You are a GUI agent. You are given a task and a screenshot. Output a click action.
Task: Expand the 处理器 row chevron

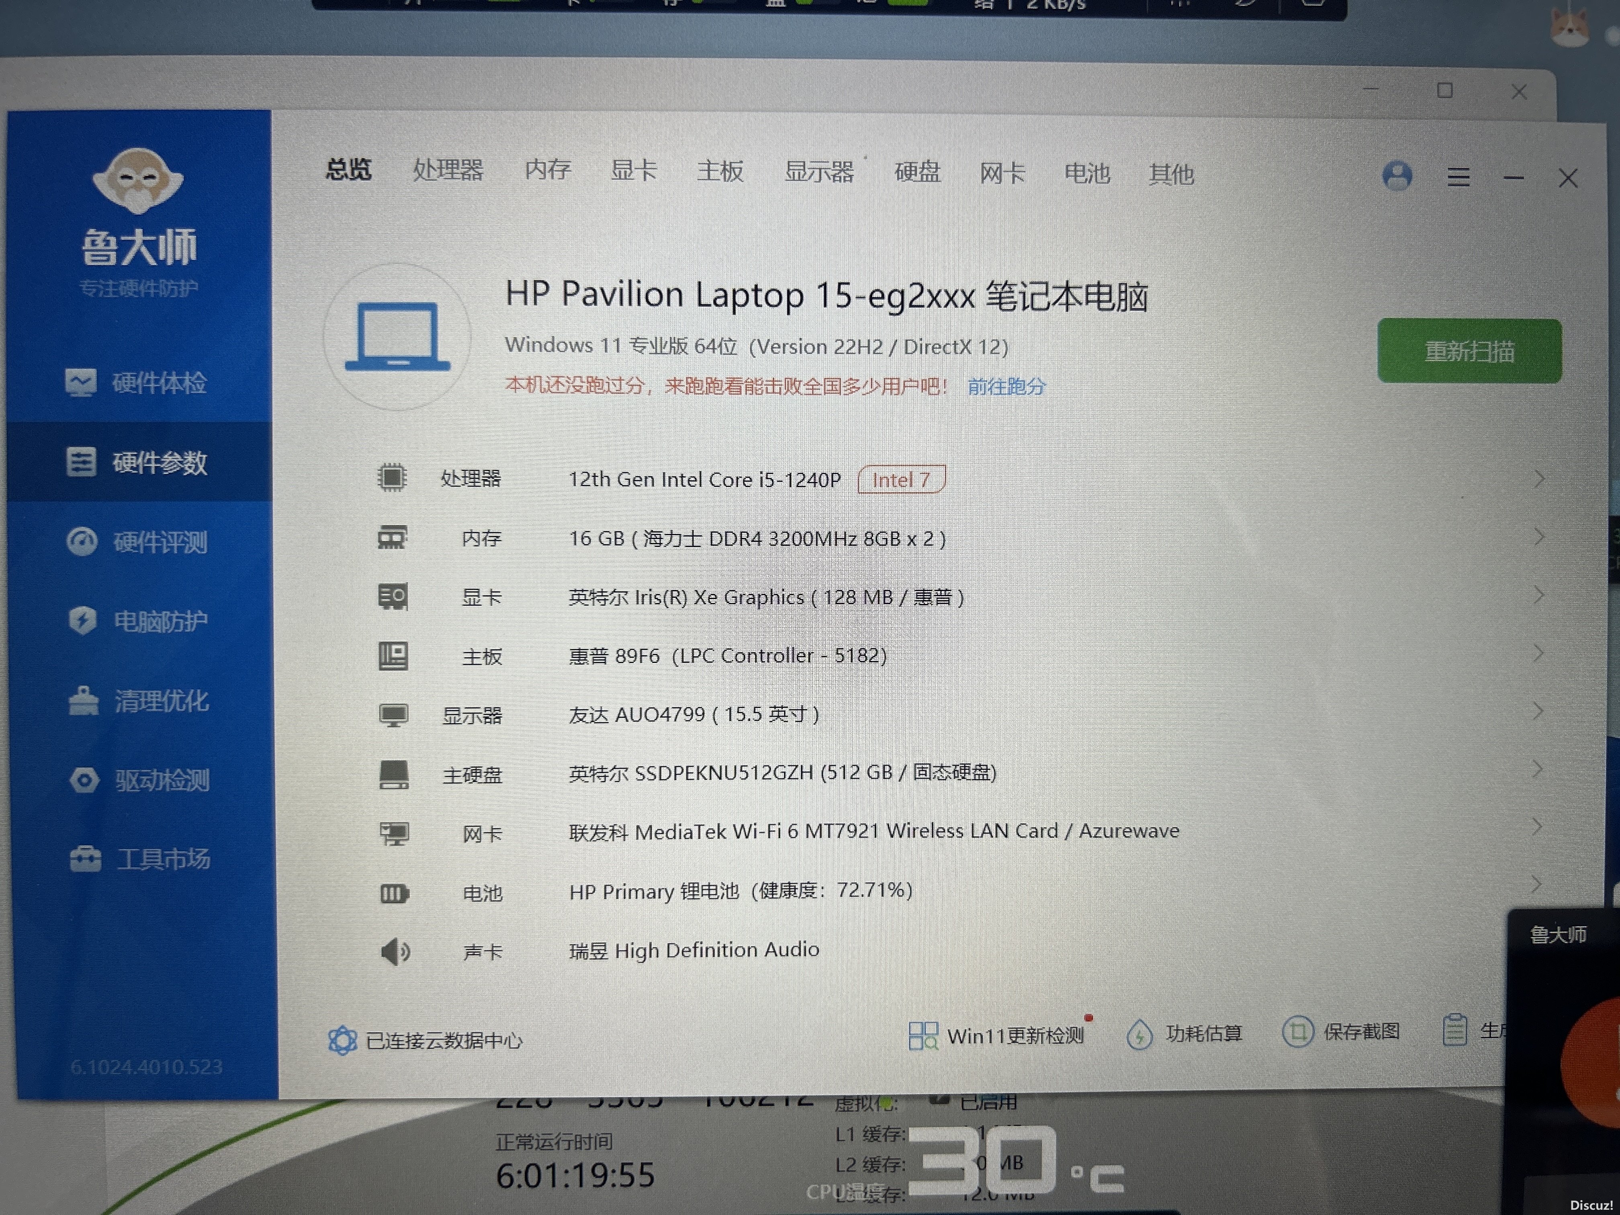click(x=1539, y=478)
